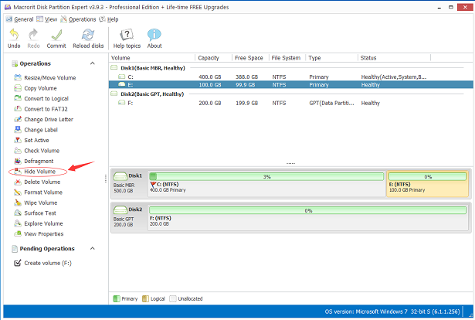This screenshot has height=320, width=475.
Task: Select Resize/Move Volume operation
Action: point(45,78)
